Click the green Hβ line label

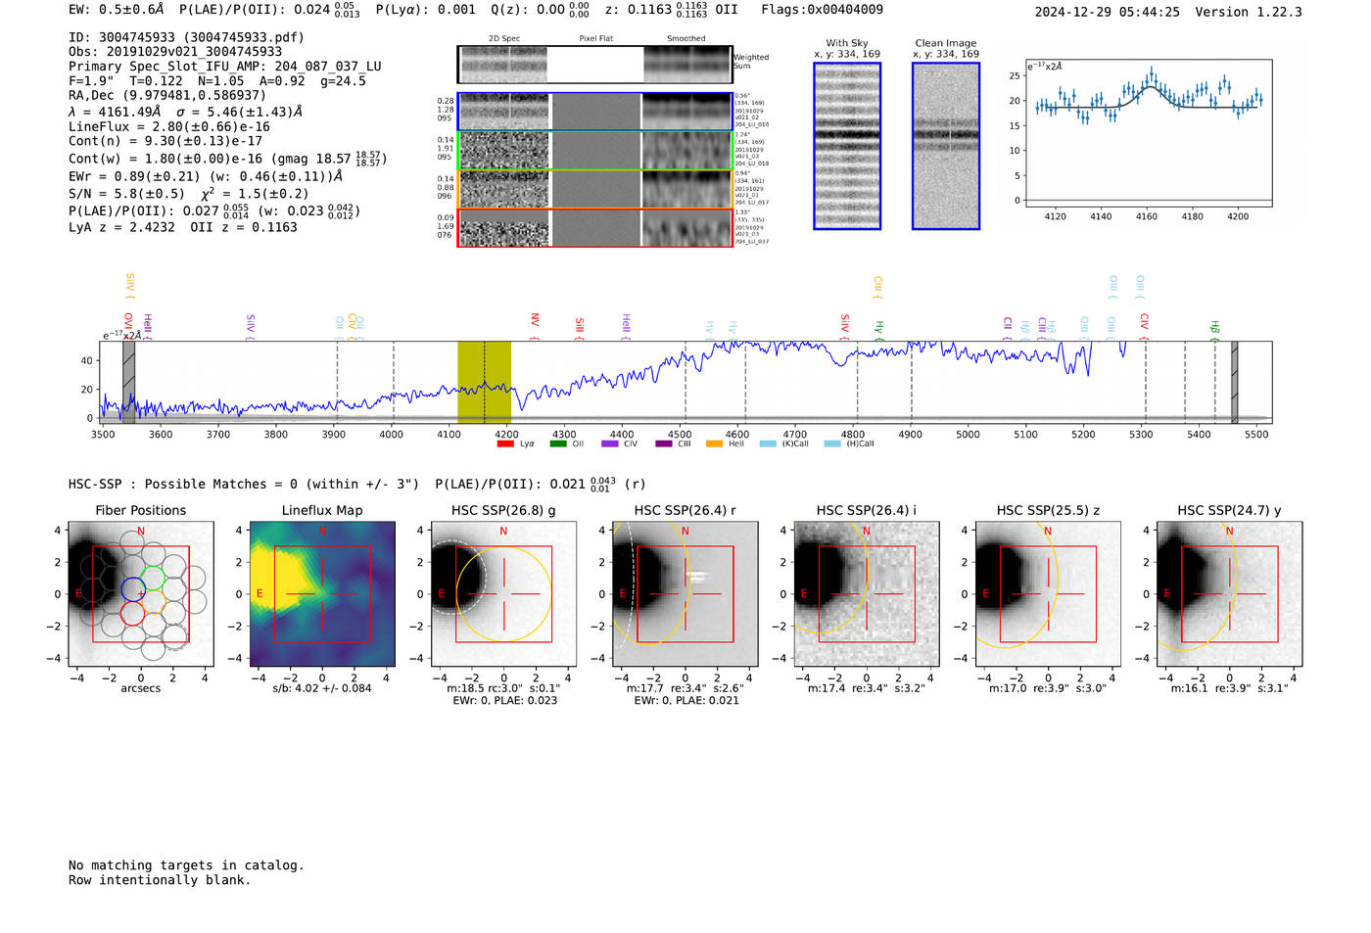(x=1214, y=328)
